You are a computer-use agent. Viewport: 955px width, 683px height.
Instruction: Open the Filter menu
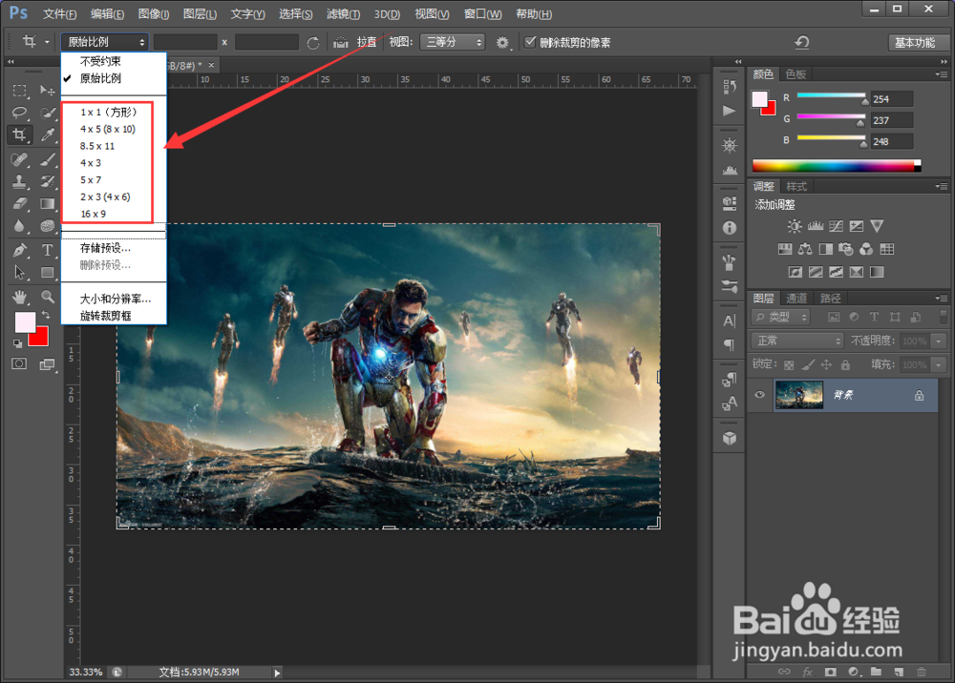pos(343,14)
